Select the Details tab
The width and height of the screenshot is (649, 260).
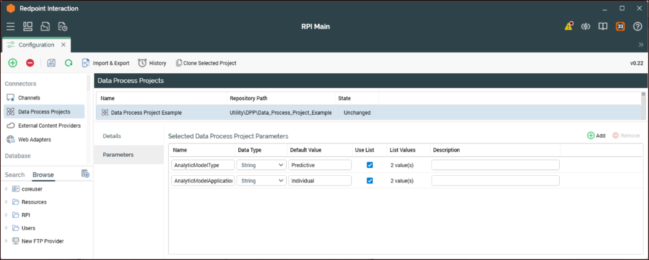[112, 136]
